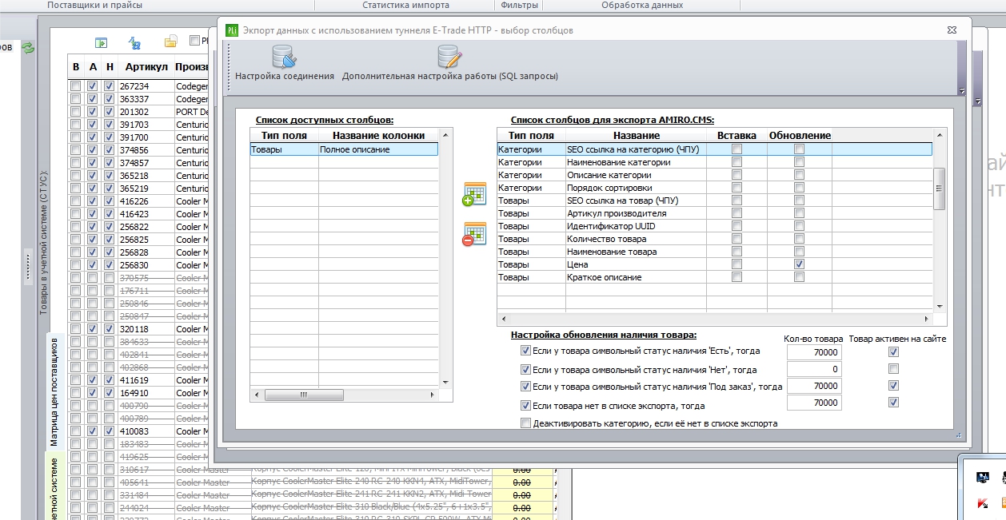Switch to 'Матрица цен поставщиков' vertical tab

click(54, 392)
